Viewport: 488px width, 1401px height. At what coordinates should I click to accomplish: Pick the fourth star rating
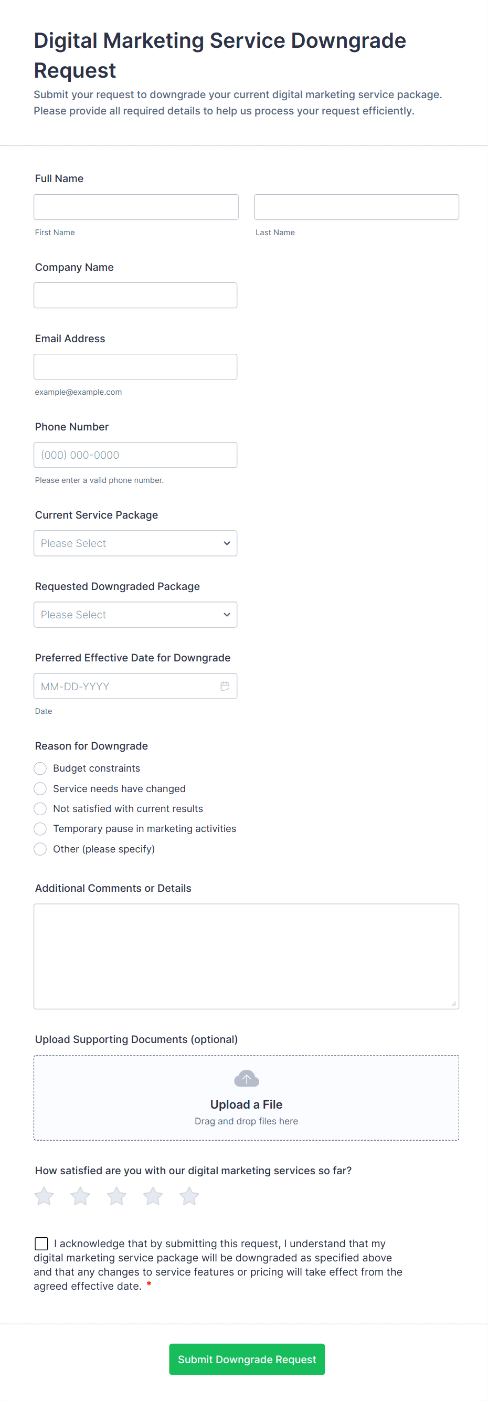pos(153,1195)
